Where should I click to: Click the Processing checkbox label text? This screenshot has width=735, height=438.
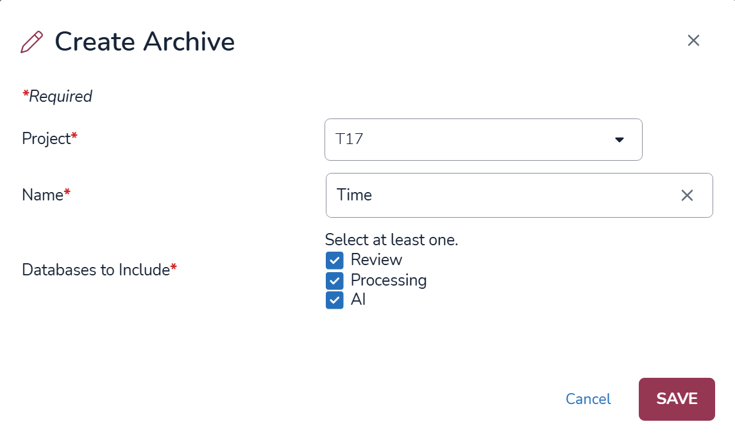coord(389,280)
